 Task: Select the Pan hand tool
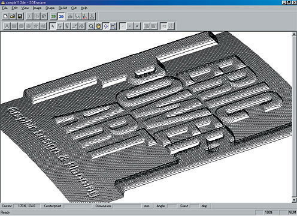[98, 26]
